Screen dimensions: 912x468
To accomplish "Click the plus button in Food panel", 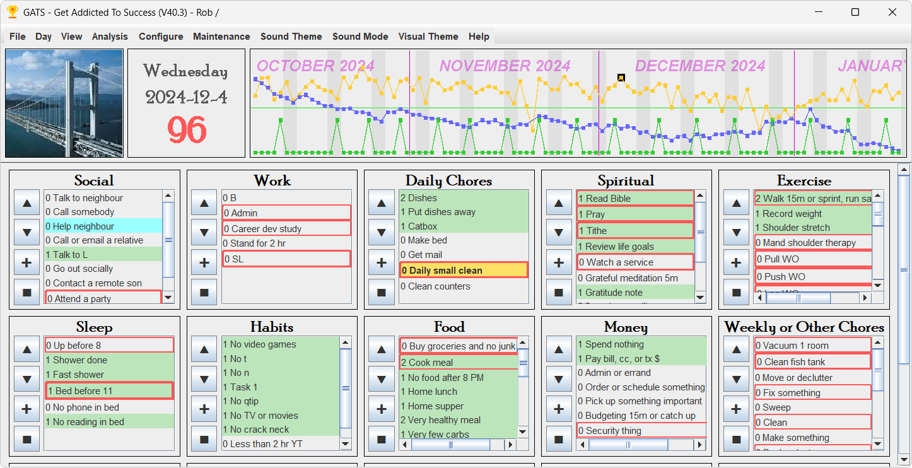I will (381, 409).
